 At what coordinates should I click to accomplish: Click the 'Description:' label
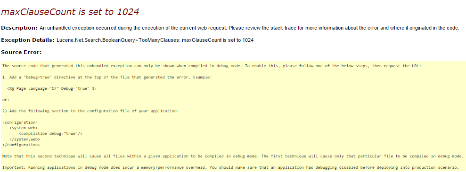[x=19, y=28]
